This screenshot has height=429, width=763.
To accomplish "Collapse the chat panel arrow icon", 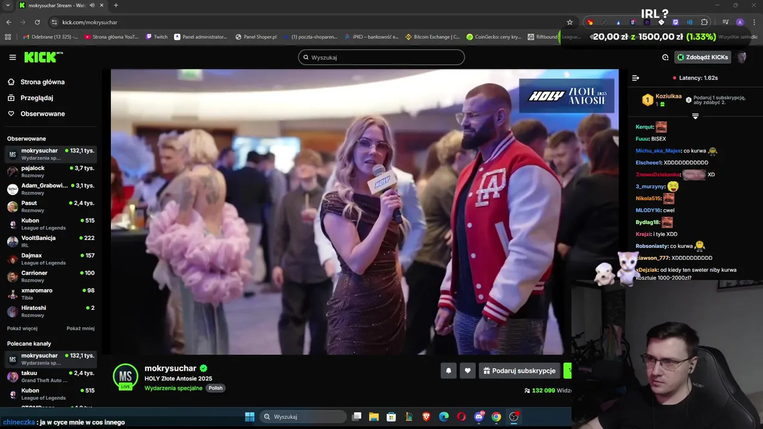I will (635, 78).
